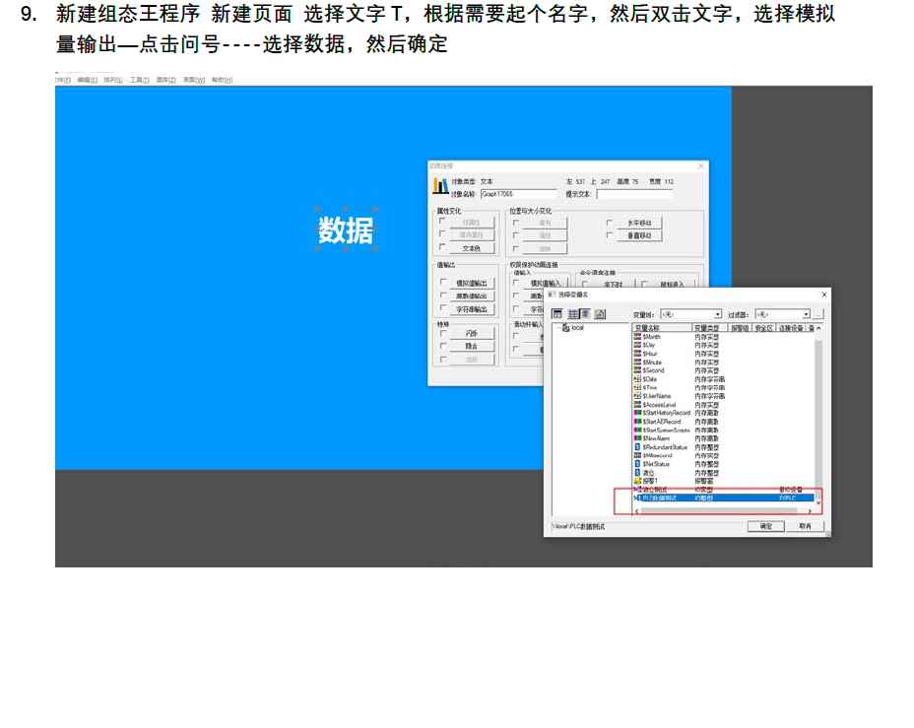Image resolution: width=914 pixels, height=728 pixels.
Task: Click the 对象名称 input field
Action: (518, 194)
